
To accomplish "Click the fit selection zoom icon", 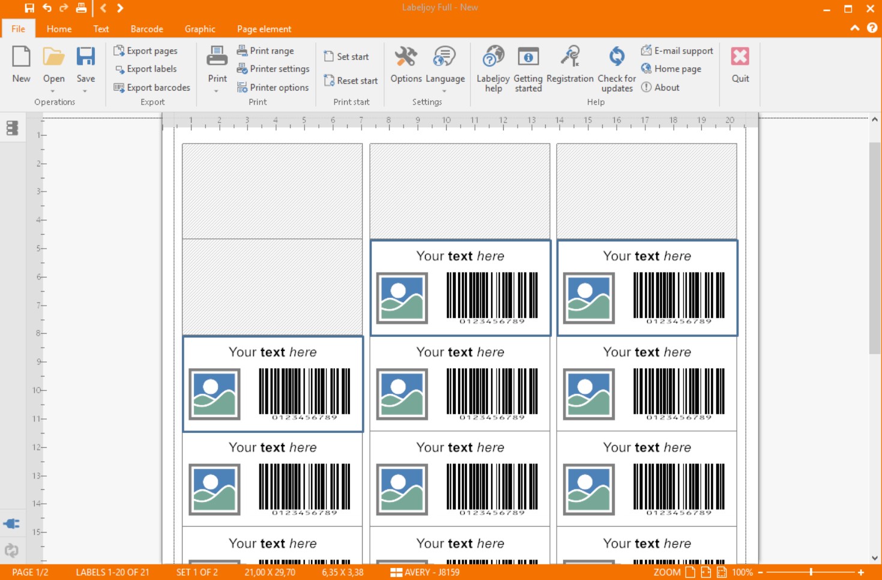I will [x=722, y=572].
